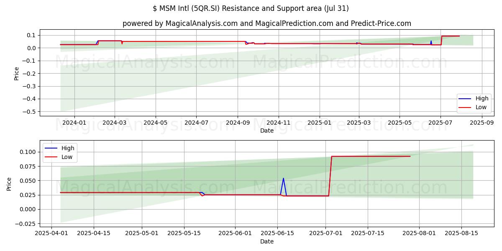Screen dimensions: 502x251
Task: Click the '−0.2' y-axis tick on top chart
Action: (30, 74)
